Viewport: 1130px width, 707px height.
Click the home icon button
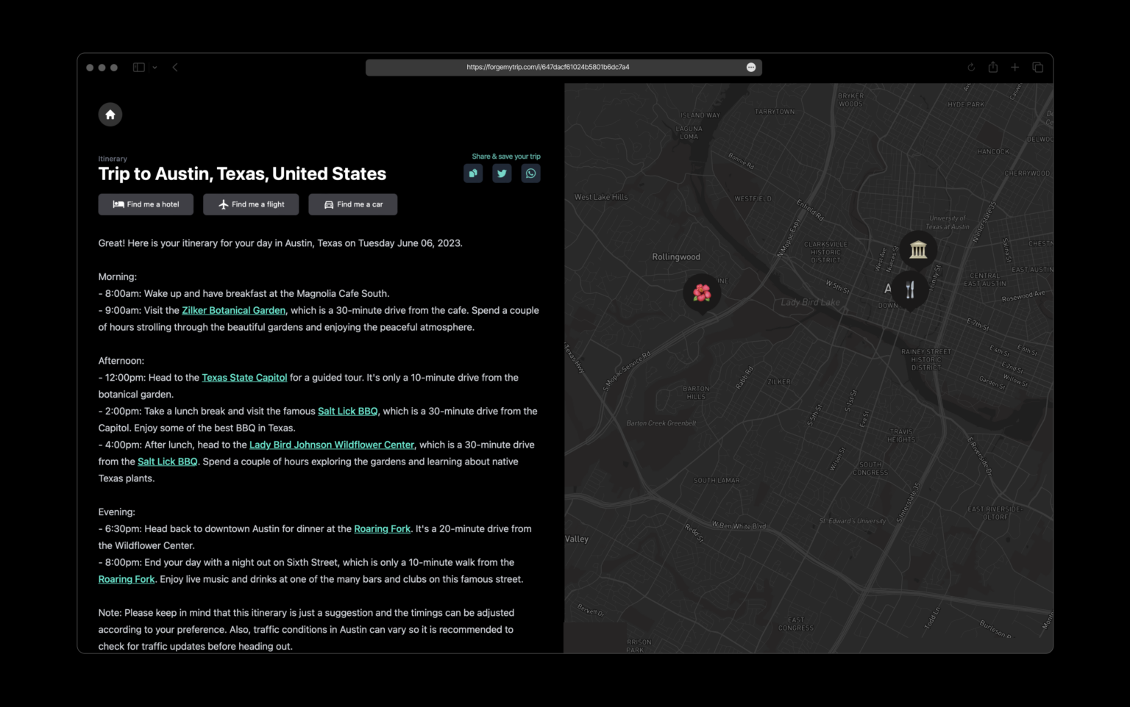[110, 115]
